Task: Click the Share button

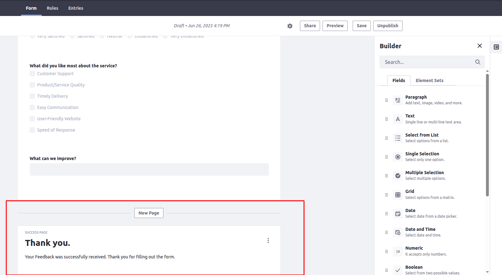Action: (x=310, y=26)
